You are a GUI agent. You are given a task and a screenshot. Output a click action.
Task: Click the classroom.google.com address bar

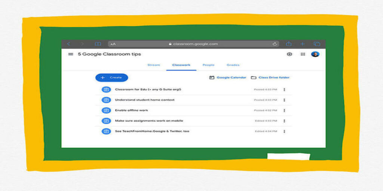click(193, 44)
